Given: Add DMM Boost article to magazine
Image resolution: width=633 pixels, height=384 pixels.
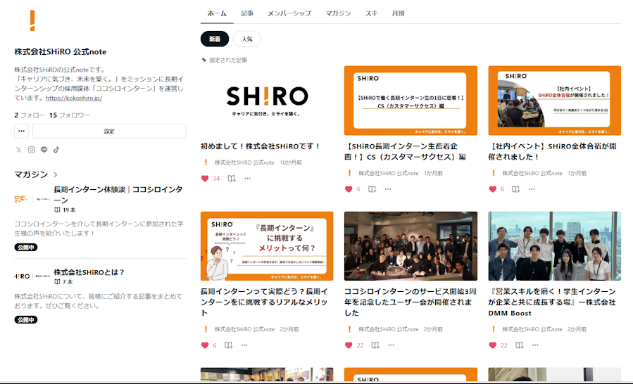Looking at the screenshot, I should (519, 345).
